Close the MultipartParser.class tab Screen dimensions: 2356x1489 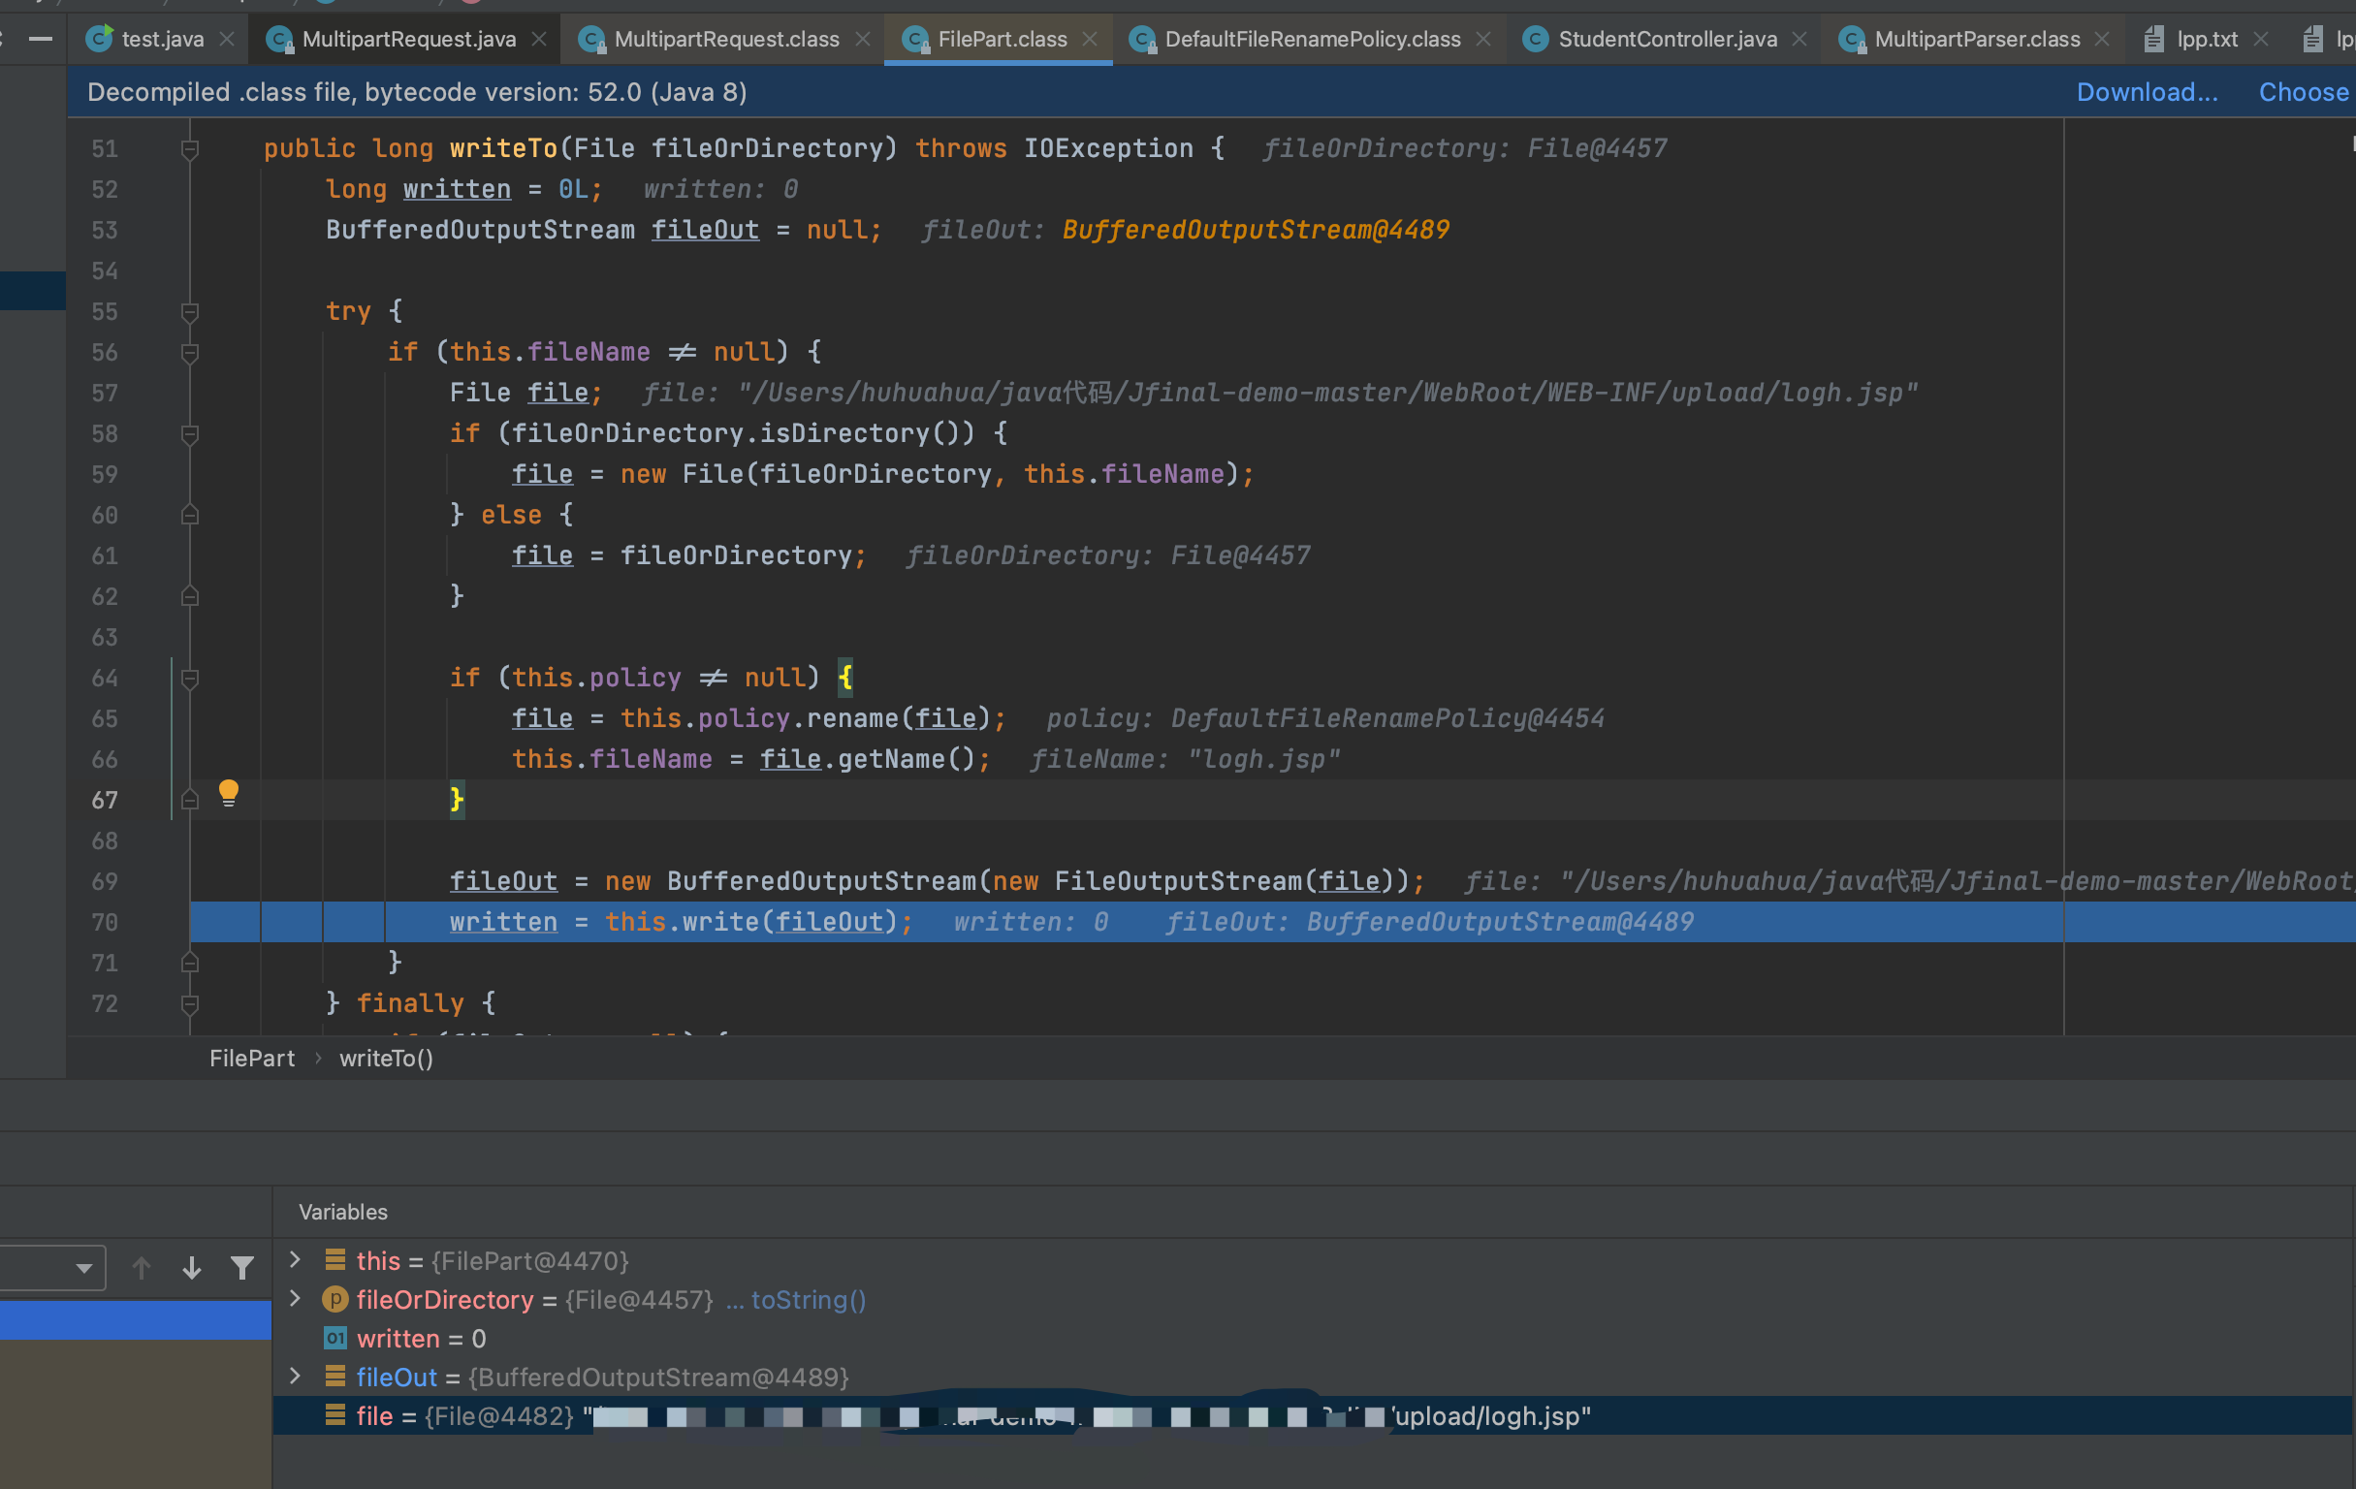click(x=2102, y=39)
